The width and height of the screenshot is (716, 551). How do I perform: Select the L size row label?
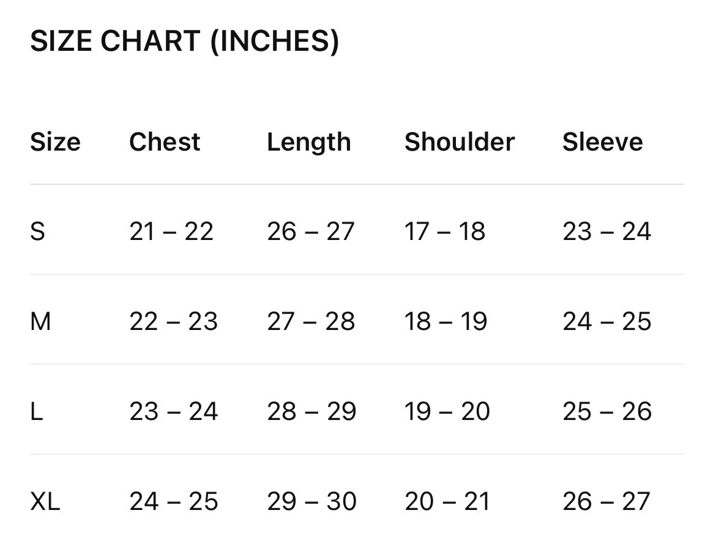point(37,411)
